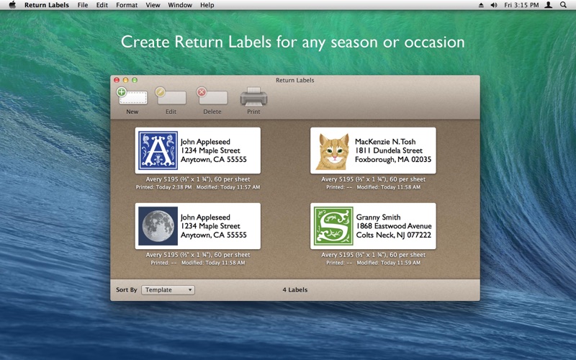Click the Return Labels window title

point(295,80)
